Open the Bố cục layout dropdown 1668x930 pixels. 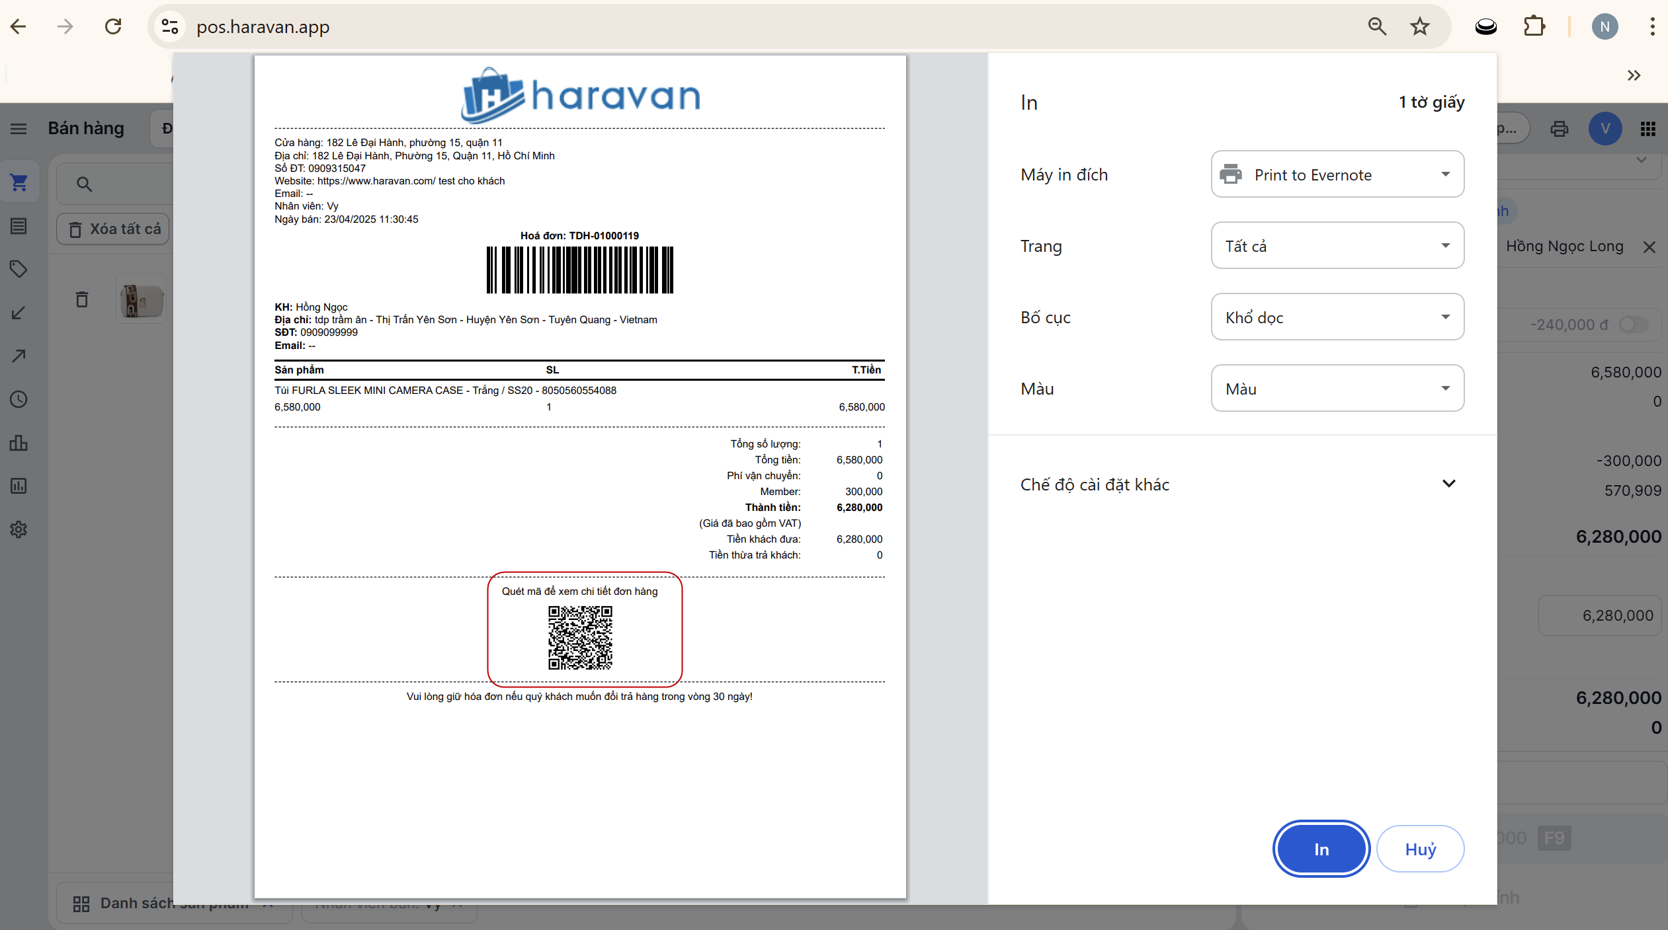point(1337,317)
